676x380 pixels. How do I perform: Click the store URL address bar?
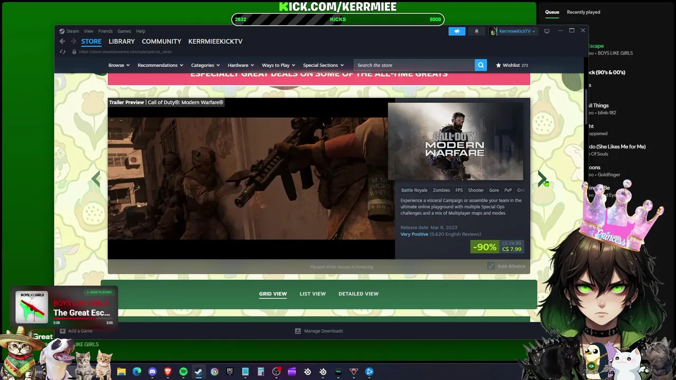click(x=126, y=52)
